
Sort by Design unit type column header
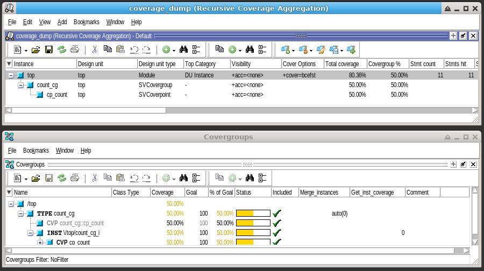[160, 64]
